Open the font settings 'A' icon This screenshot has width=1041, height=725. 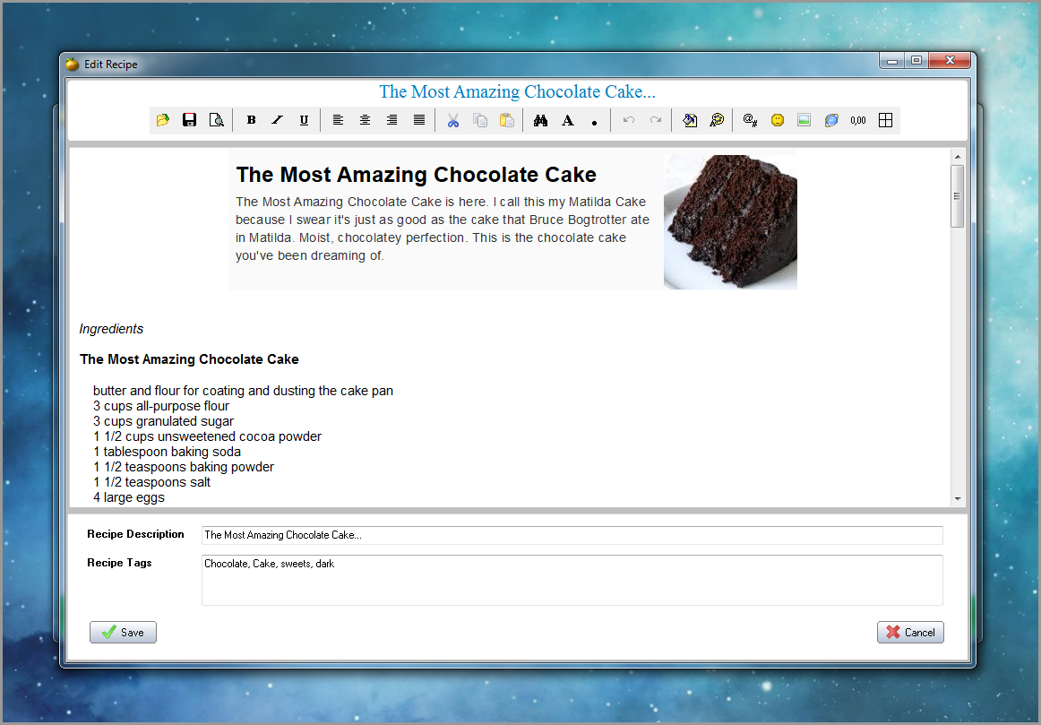567,120
